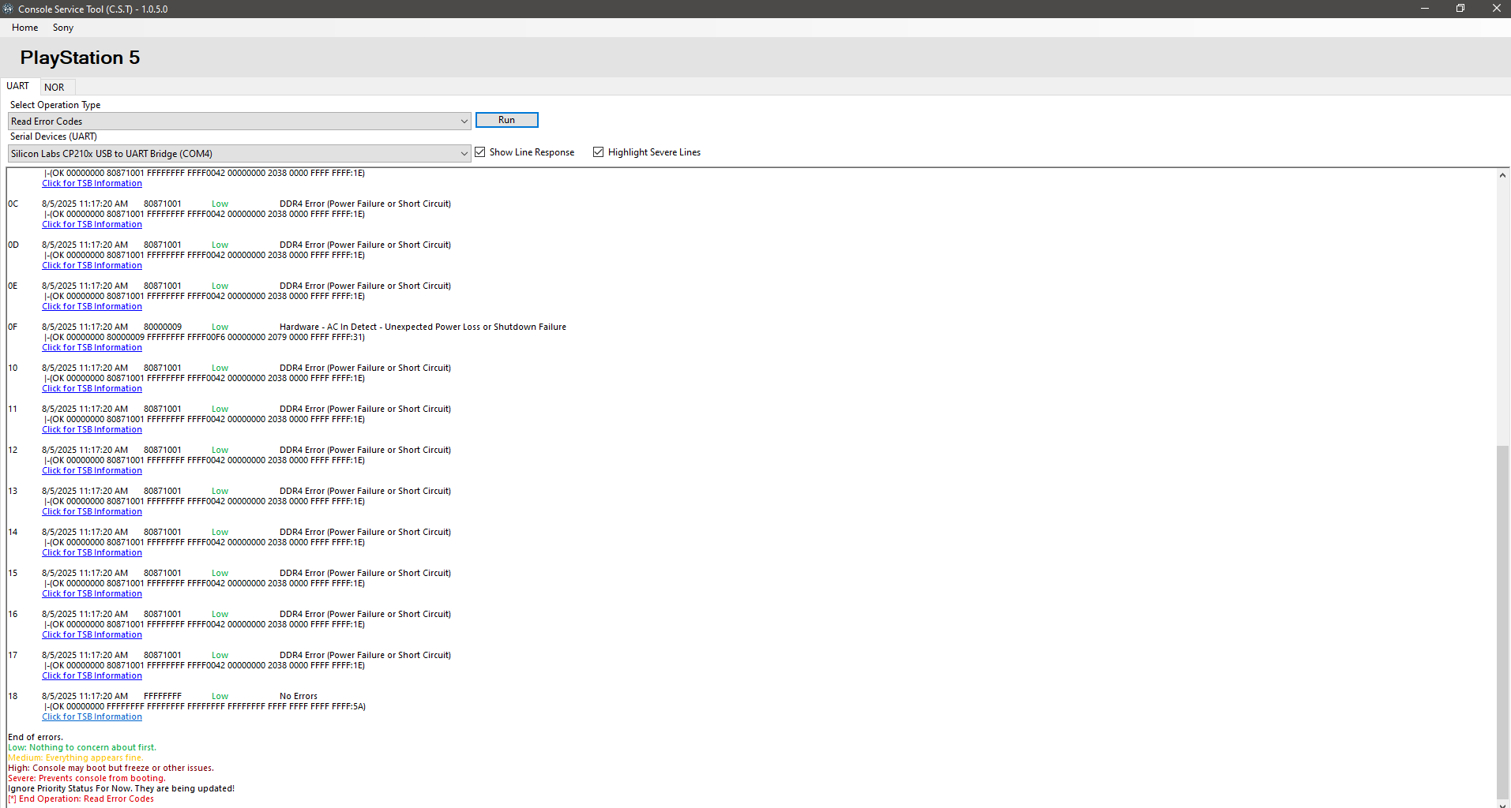Click the log vertical scrollbar thumb
The width and height of the screenshot is (1511, 808).
[x=1502, y=623]
